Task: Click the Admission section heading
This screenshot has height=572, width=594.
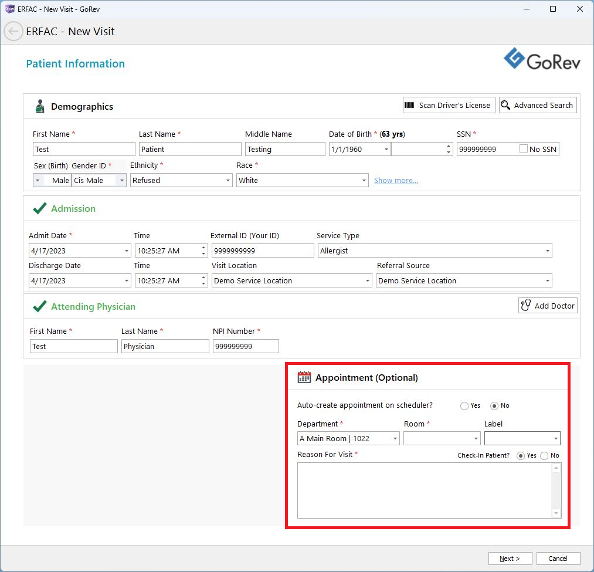Action: [73, 208]
